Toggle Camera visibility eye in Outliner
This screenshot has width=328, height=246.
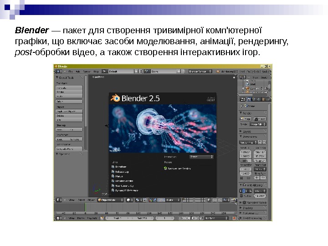click(x=257, y=89)
